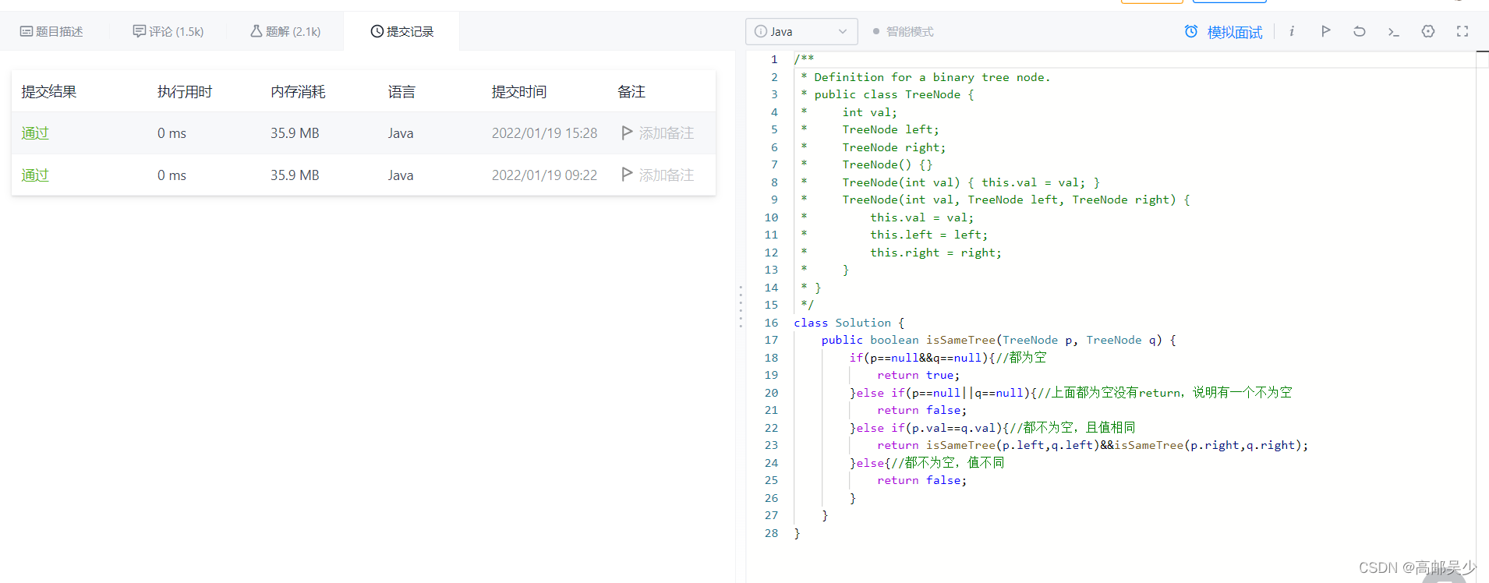The image size is (1489, 583).
Task: Toggle fullscreen editor icon
Action: pyautogui.click(x=1462, y=31)
